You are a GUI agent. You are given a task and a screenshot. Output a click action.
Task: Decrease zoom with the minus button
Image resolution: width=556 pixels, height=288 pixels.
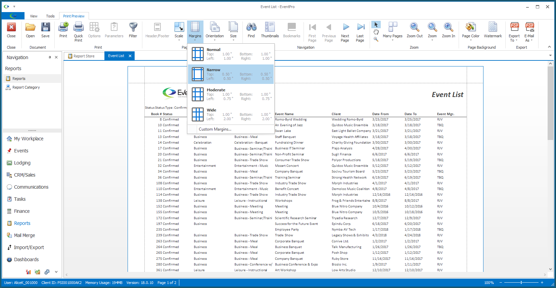click(x=500, y=283)
